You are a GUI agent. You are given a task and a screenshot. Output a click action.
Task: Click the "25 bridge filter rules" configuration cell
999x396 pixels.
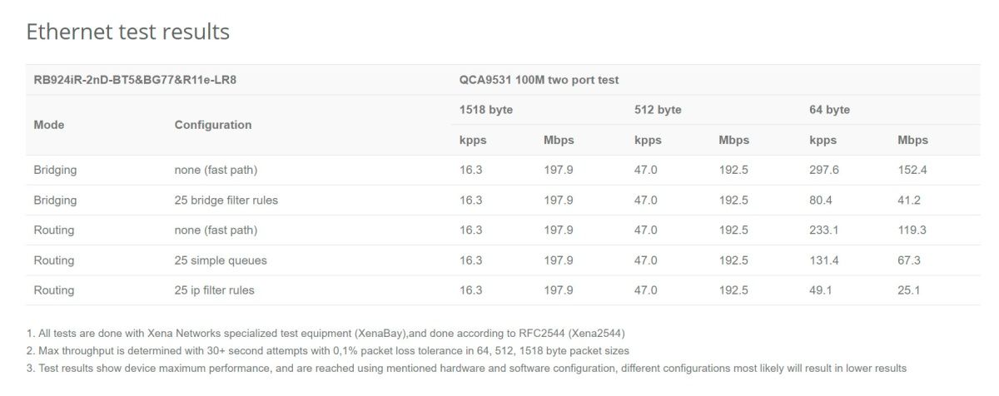pos(226,200)
